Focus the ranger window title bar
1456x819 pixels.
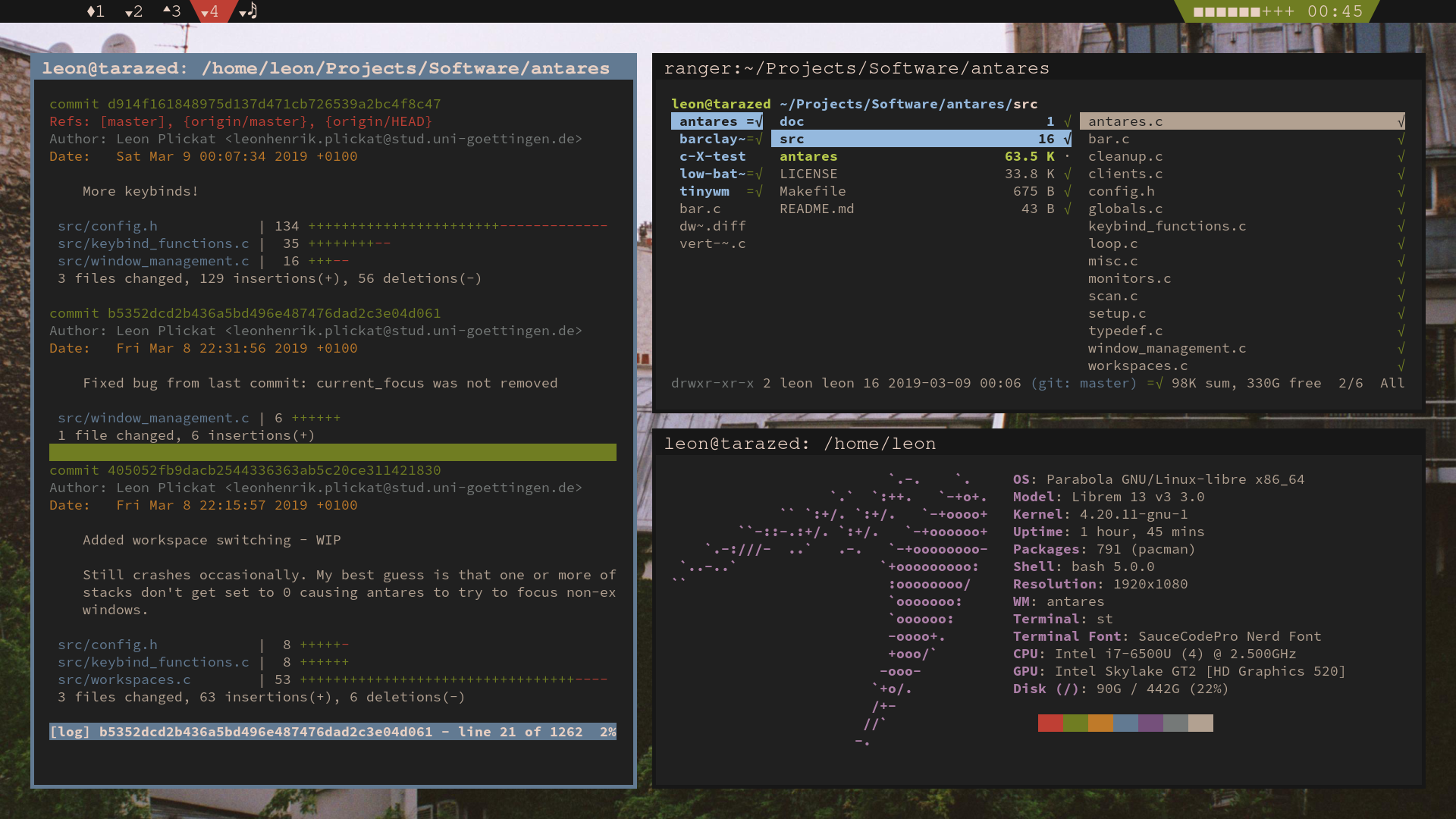(857, 68)
